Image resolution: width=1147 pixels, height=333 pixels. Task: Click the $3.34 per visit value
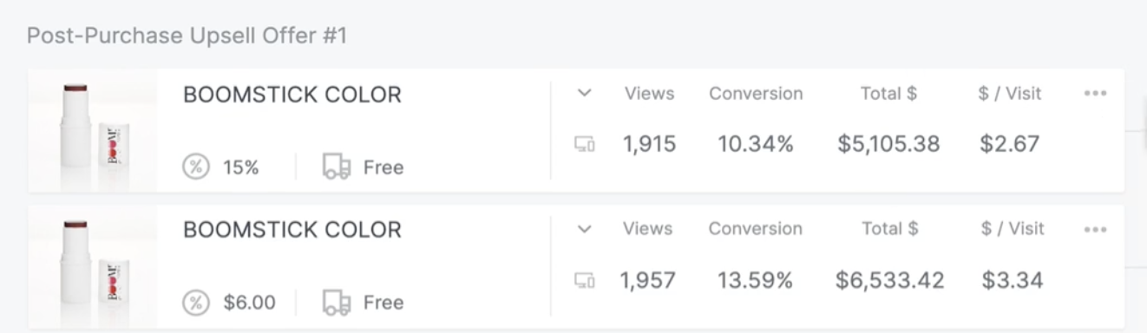click(x=1013, y=280)
